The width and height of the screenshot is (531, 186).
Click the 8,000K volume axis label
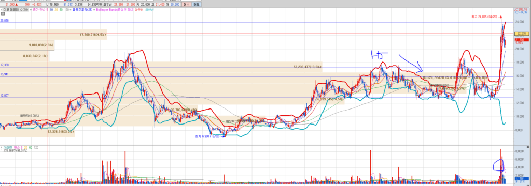(x=519, y=151)
